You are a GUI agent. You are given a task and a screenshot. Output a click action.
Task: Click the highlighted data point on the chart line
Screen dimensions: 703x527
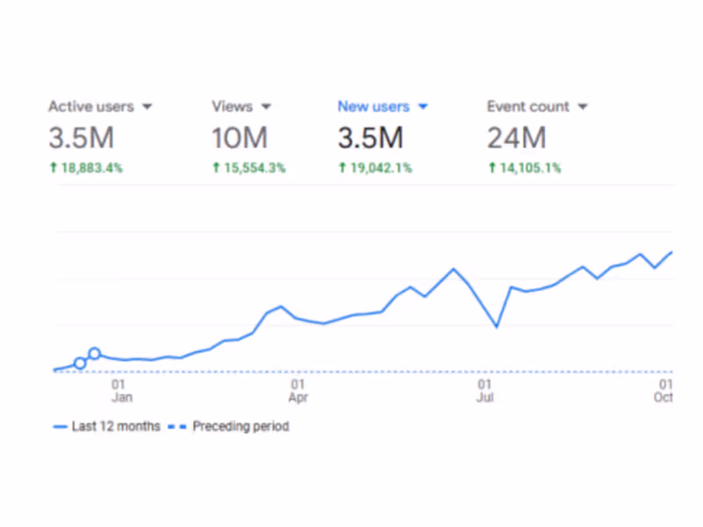point(95,353)
